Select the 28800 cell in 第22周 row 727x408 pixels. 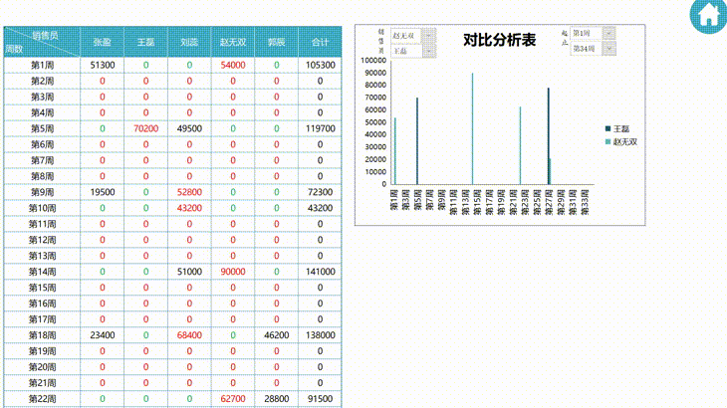point(276,399)
